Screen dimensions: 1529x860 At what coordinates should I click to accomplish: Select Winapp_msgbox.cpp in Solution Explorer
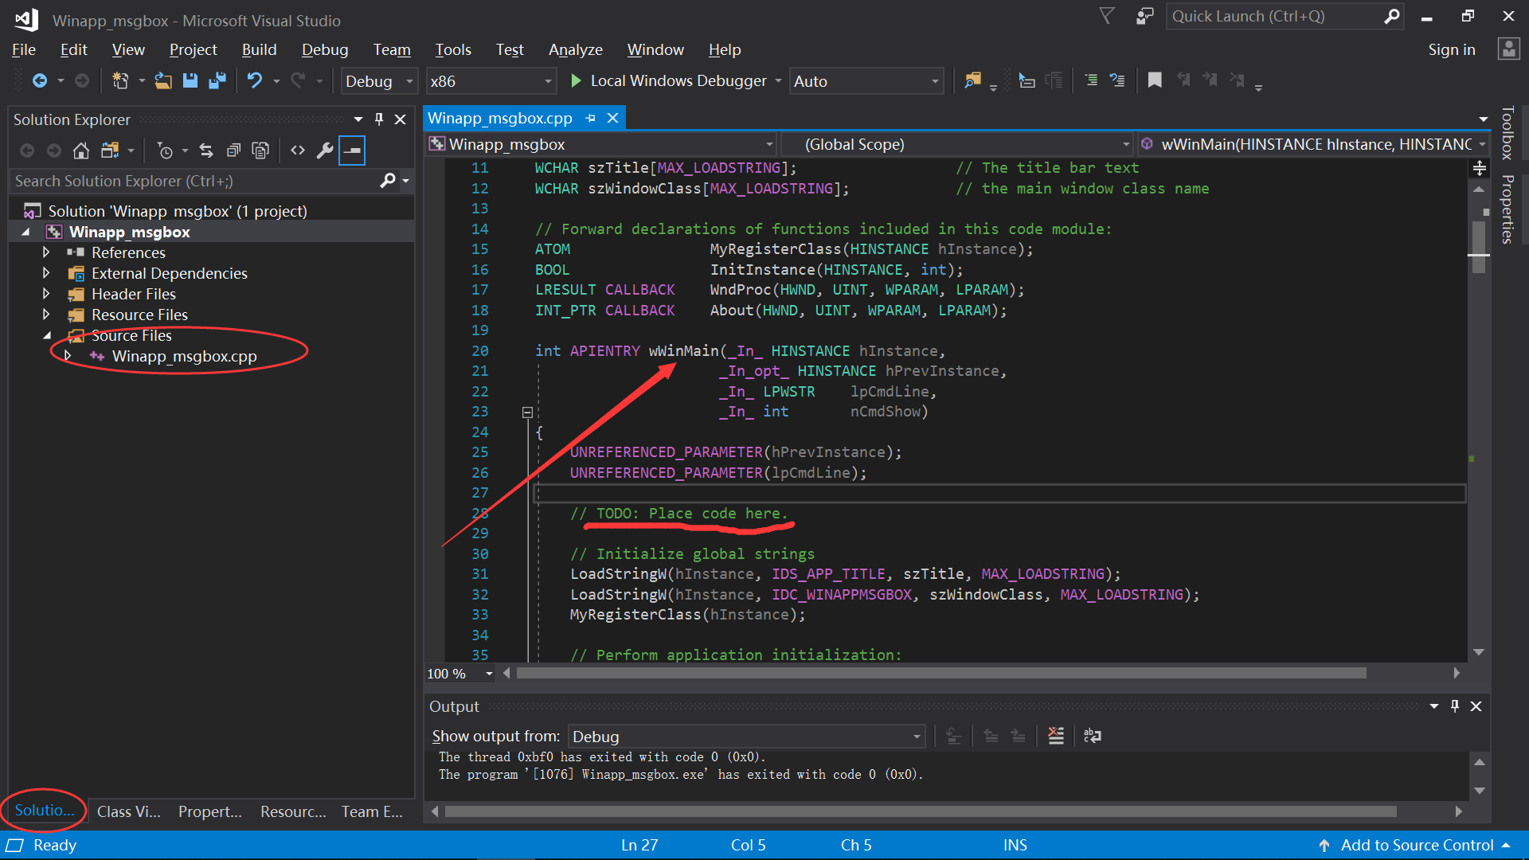pyautogui.click(x=184, y=356)
